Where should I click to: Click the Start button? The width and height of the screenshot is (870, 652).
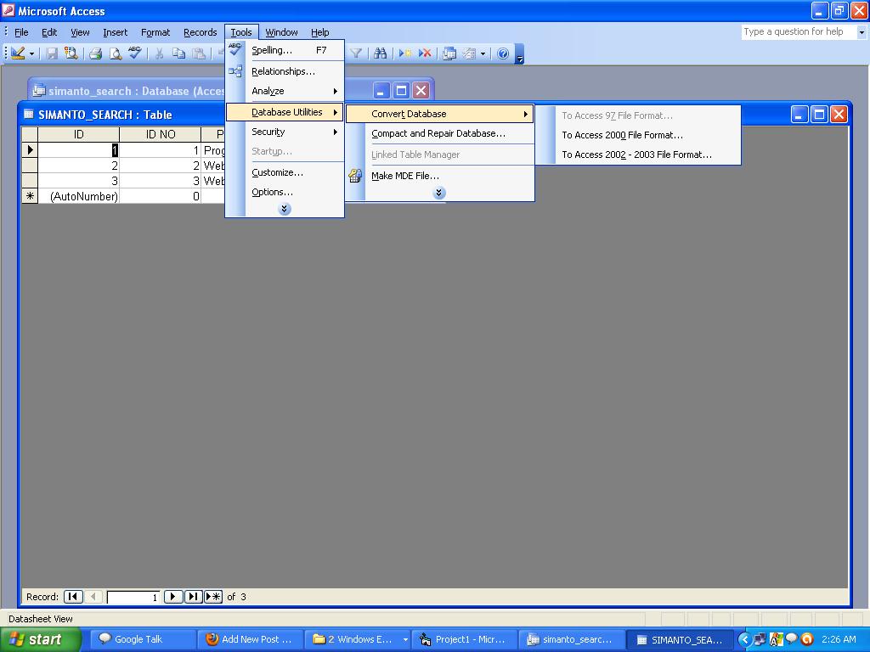coord(41,639)
